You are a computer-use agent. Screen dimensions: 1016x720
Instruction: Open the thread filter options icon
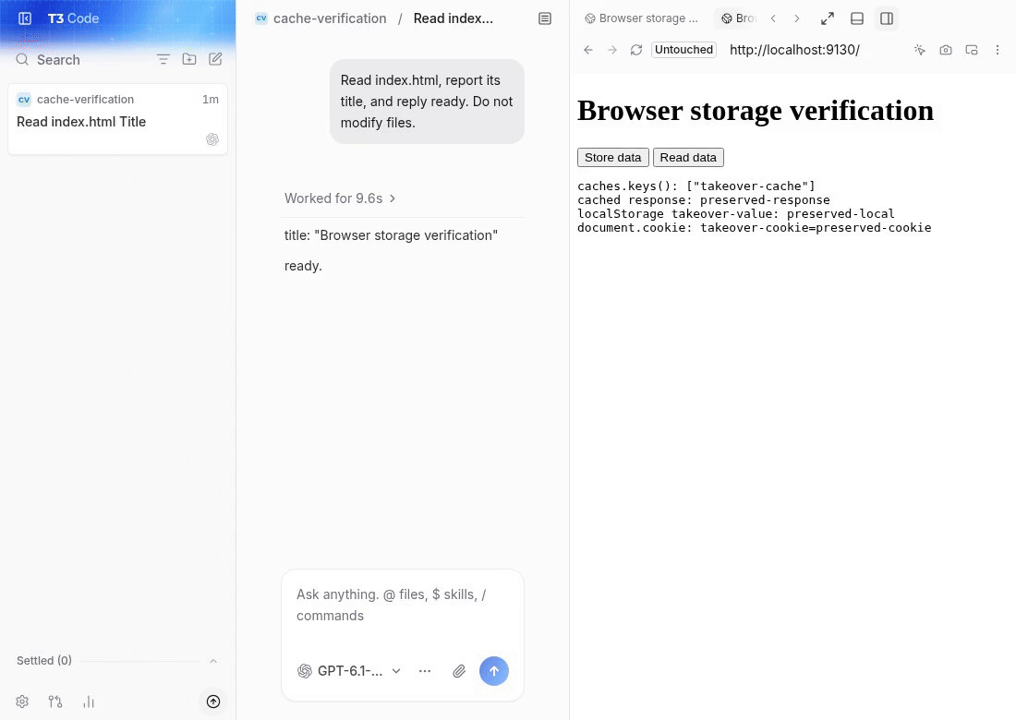163,60
